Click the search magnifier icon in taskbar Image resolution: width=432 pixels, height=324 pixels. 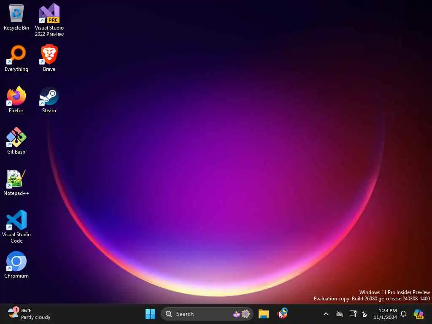169,314
